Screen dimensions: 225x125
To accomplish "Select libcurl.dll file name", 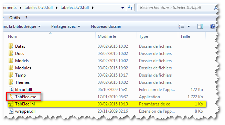I will click(x=23, y=90).
